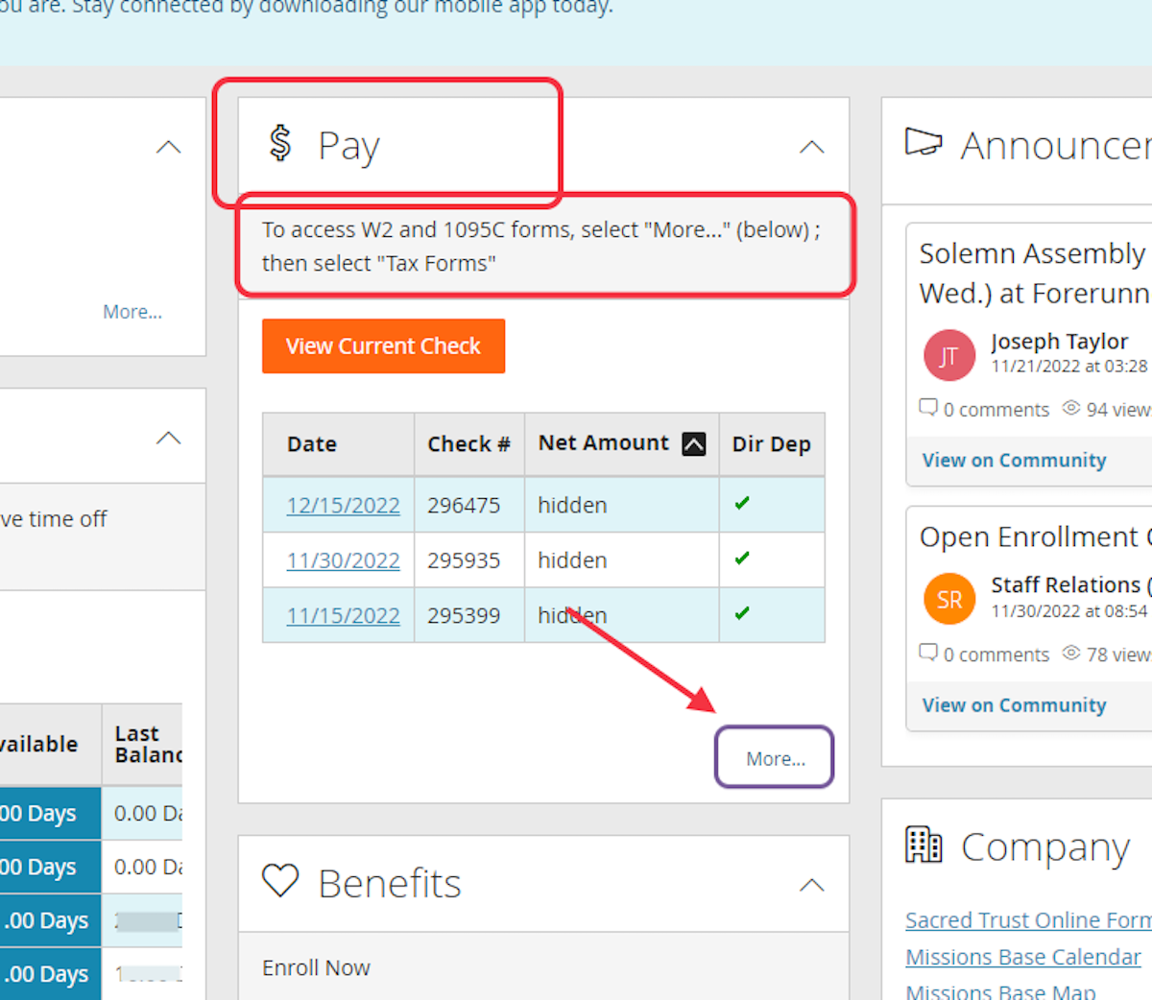The height and width of the screenshot is (1000, 1152).
Task: Collapse the Benefits panel
Action: coord(812,885)
